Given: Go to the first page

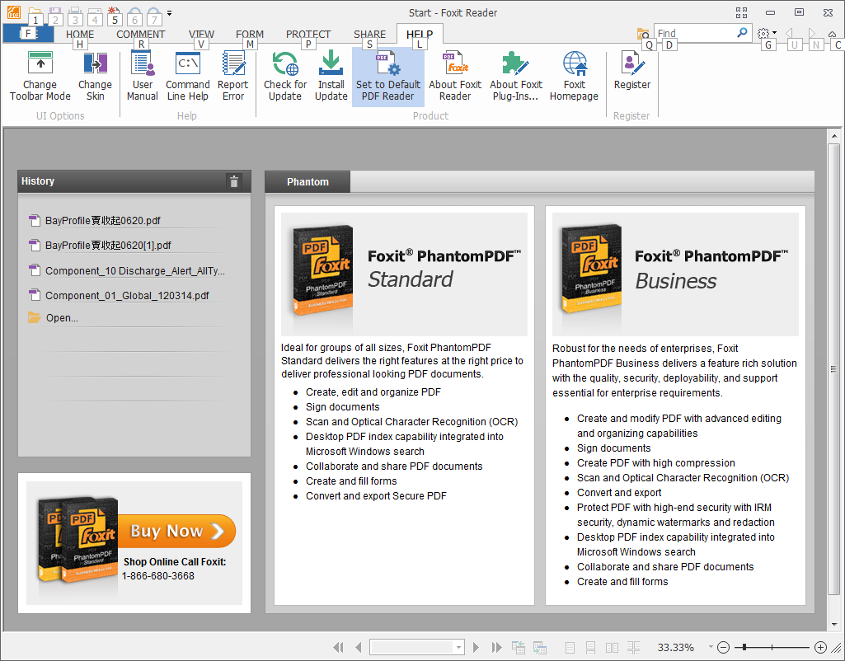Looking at the screenshot, I should [339, 647].
